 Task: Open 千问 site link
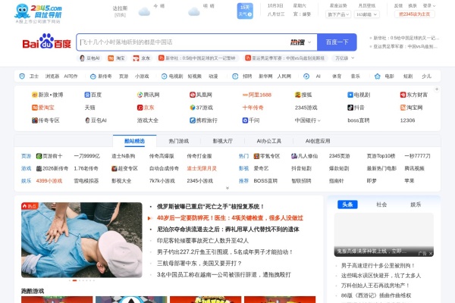[251, 120]
